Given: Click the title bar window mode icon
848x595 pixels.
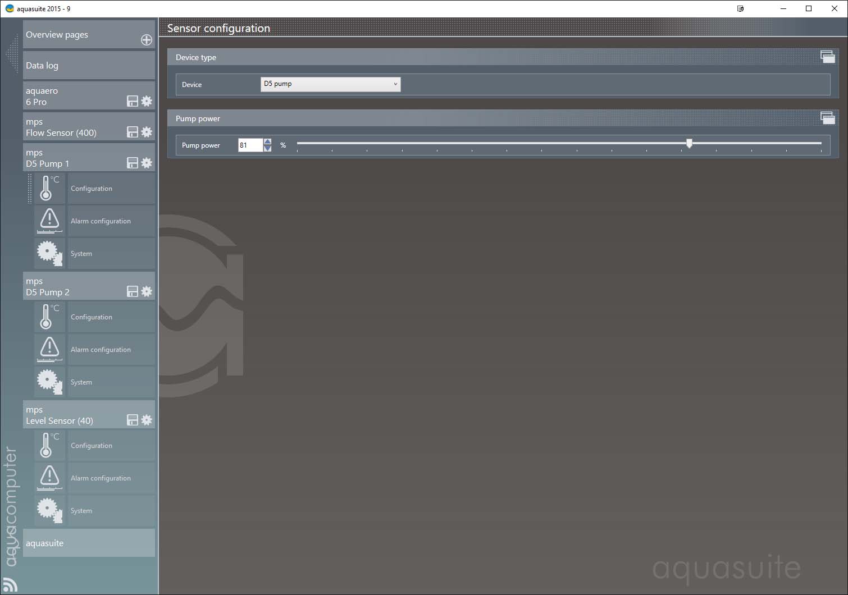Looking at the screenshot, I should (x=740, y=8).
